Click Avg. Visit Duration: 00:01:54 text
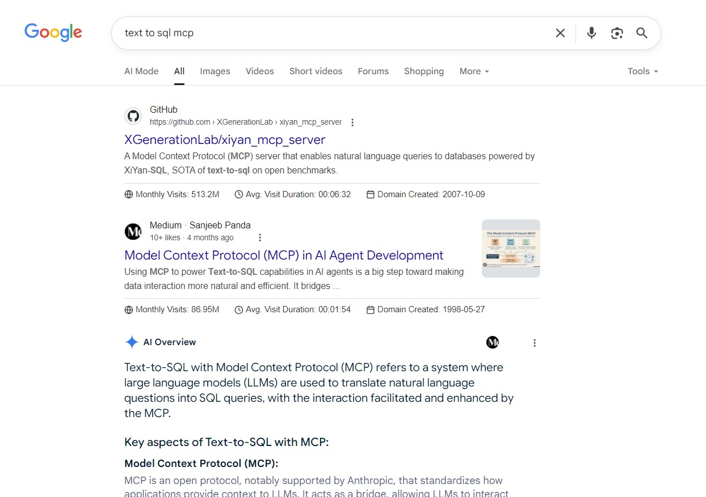This screenshot has width=706, height=497. click(298, 309)
